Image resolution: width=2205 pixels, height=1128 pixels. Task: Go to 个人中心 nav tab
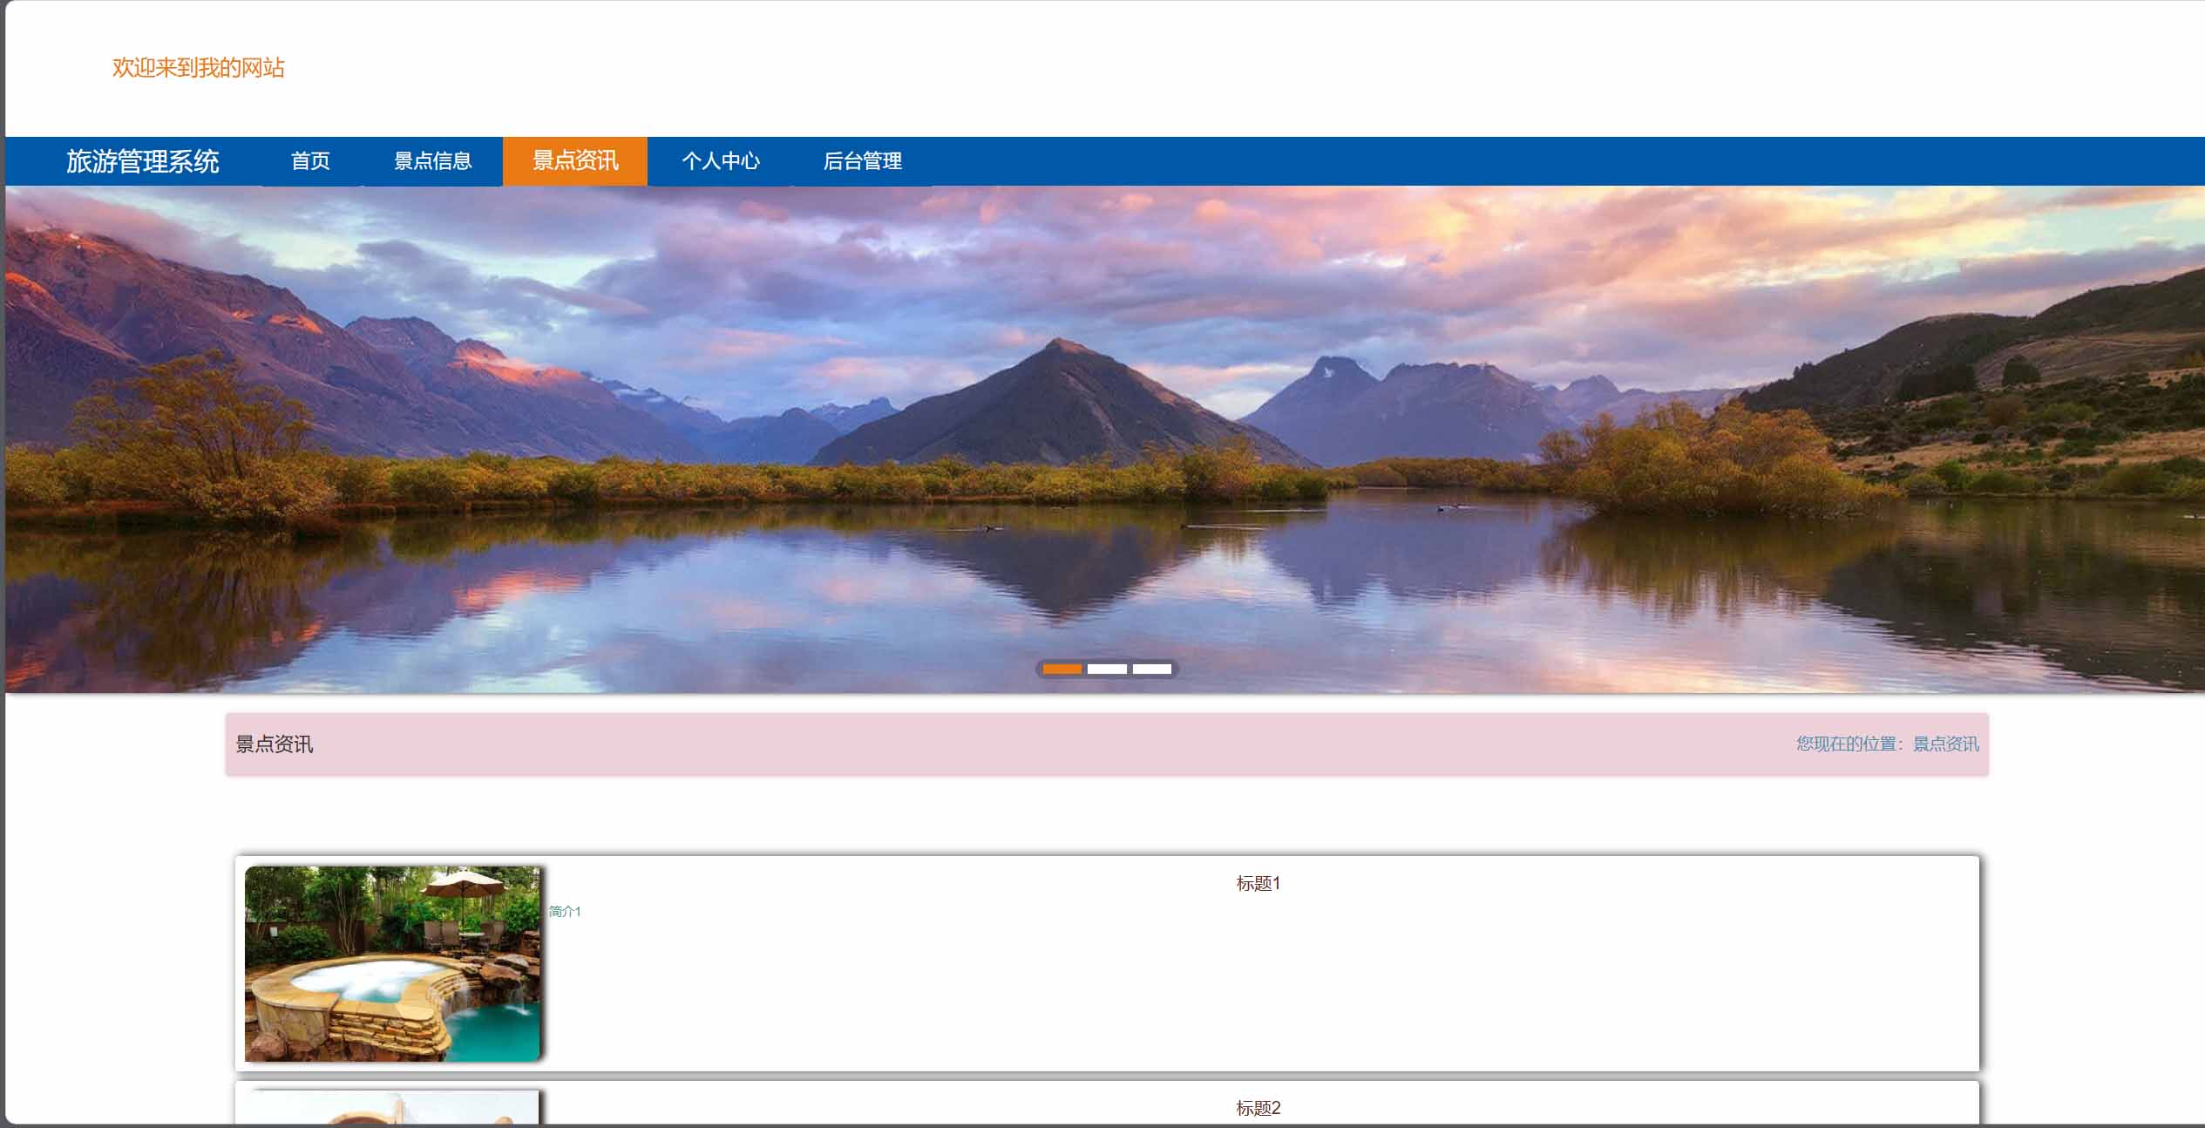[720, 161]
